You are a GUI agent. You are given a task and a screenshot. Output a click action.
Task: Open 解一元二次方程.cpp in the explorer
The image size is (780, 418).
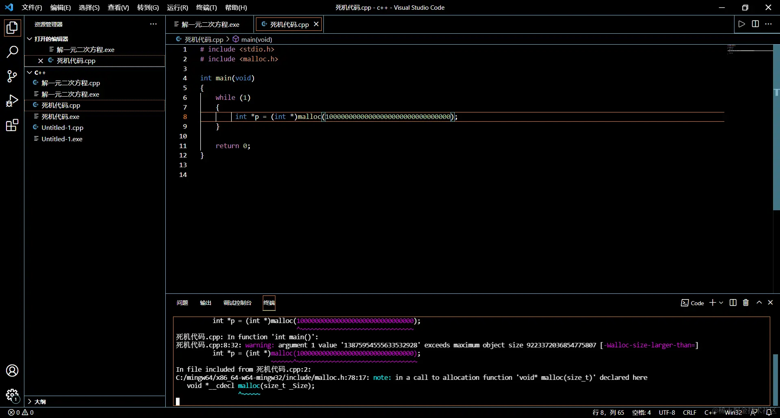pyautogui.click(x=71, y=83)
